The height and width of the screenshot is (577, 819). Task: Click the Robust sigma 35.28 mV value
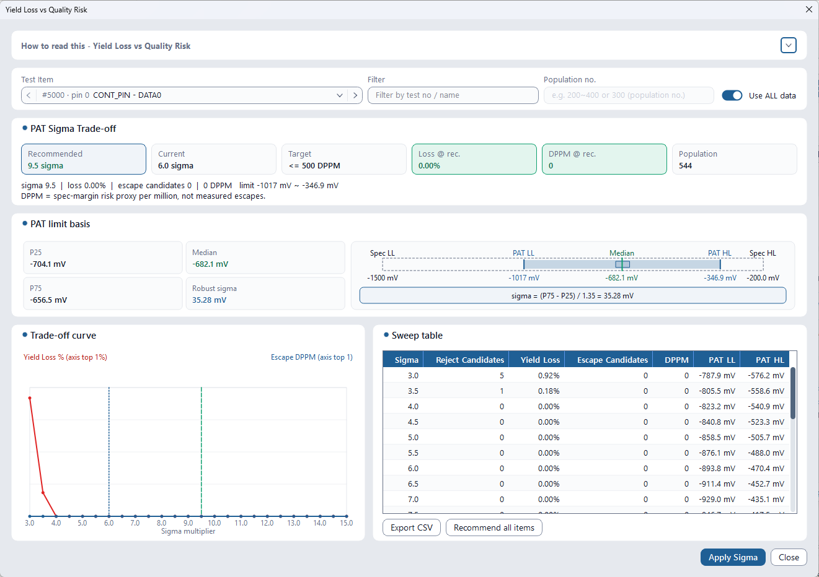(210, 300)
